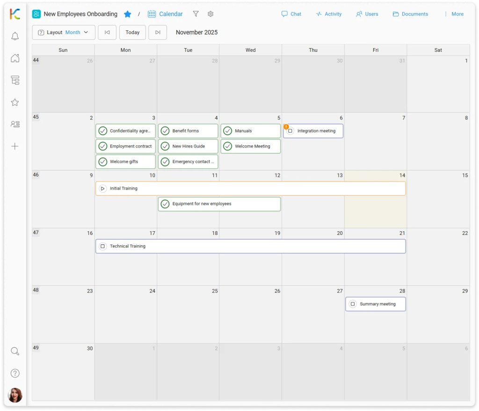This screenshot has width=479, height=411.
Task: Open the user profile avatar
Action: coord(15,395)
